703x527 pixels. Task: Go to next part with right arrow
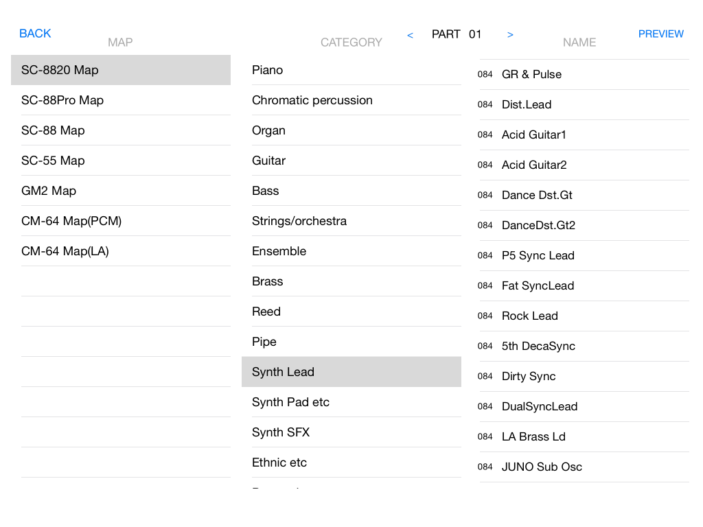point(510,34)
